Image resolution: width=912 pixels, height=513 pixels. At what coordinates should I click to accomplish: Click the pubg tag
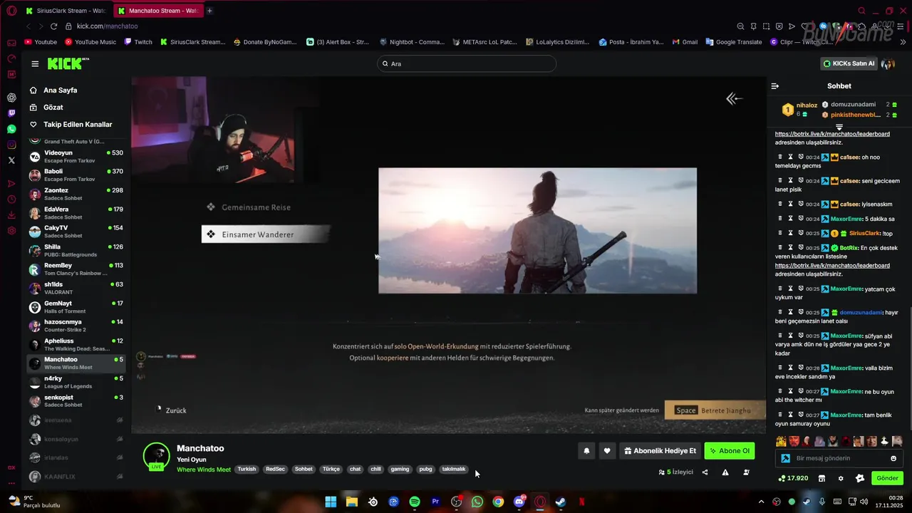[x=425, y=470]
